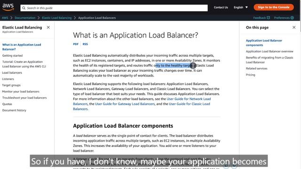Open Quotas in sidebar
Viewport: 301px width, 169px height.
[7, 104]
